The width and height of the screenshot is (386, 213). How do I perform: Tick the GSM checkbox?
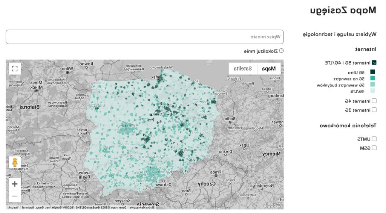[374, 148]
